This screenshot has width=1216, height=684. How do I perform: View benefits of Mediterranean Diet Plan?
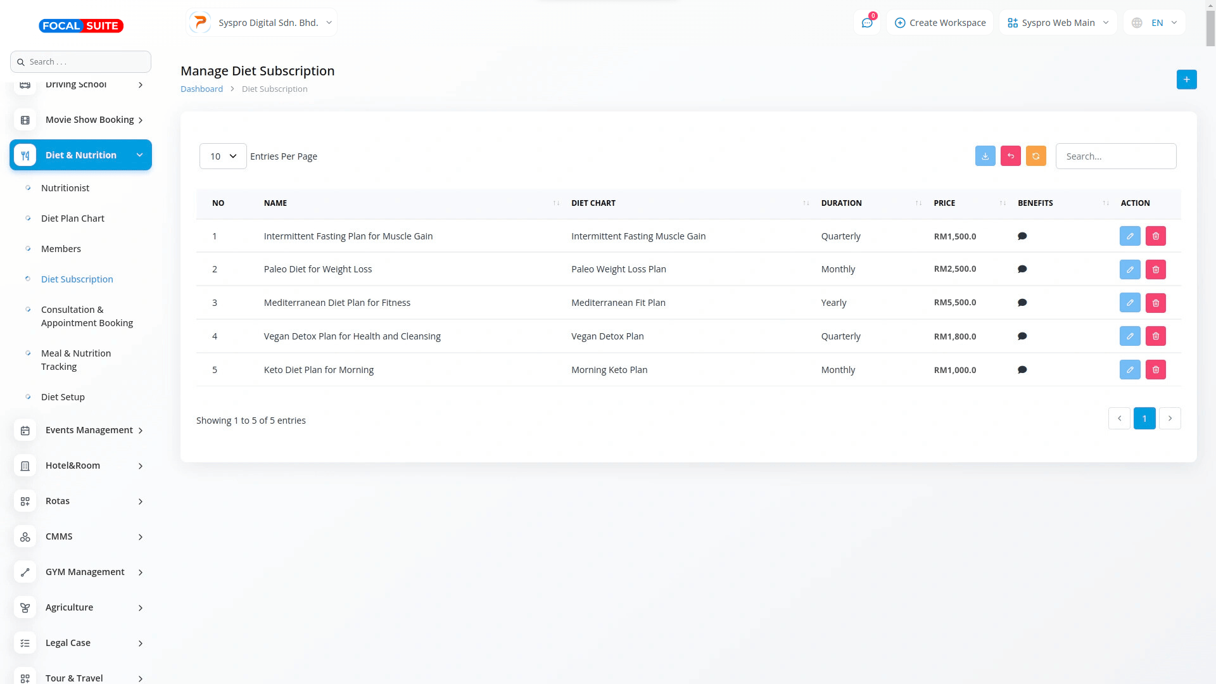pos(1022,303)
